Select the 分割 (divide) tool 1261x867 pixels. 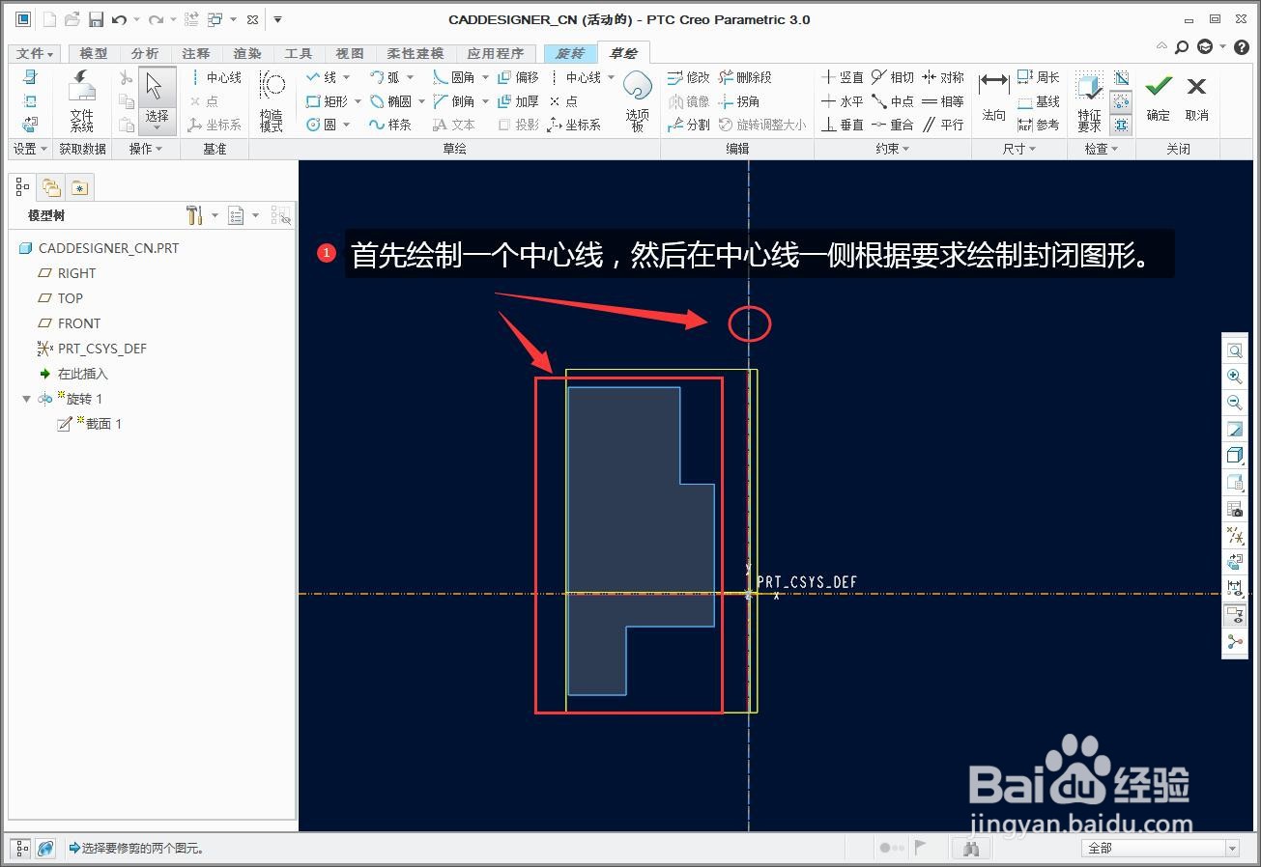pos(689,125)
